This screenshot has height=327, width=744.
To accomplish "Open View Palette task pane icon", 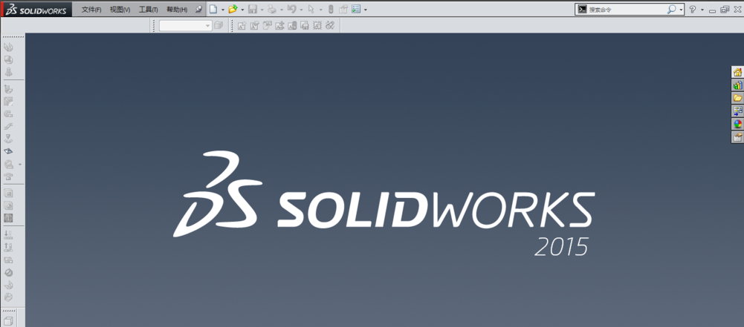I will pos(737,111).
